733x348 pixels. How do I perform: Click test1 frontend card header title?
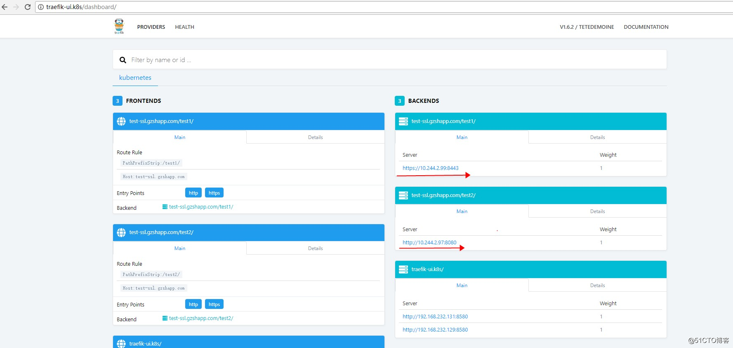tap(161, 121)
